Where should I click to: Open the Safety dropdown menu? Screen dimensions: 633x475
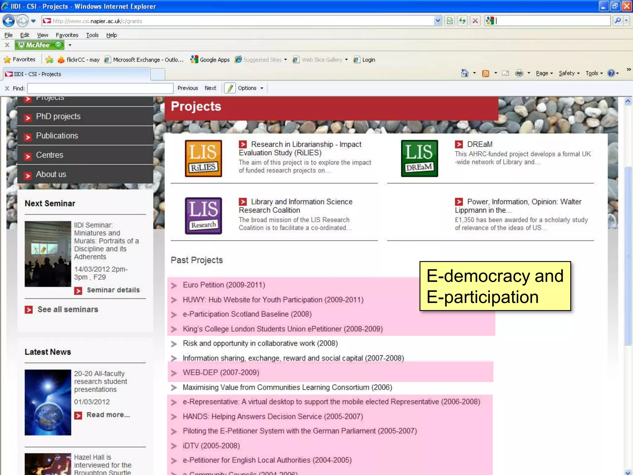click(x=569, y=73)
